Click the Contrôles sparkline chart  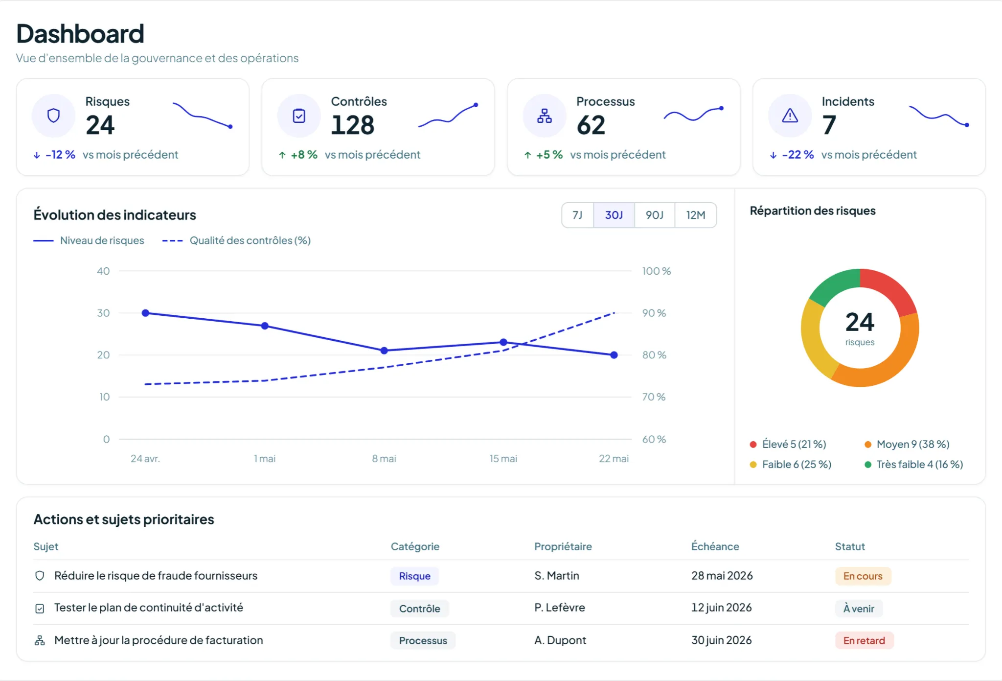448,116
